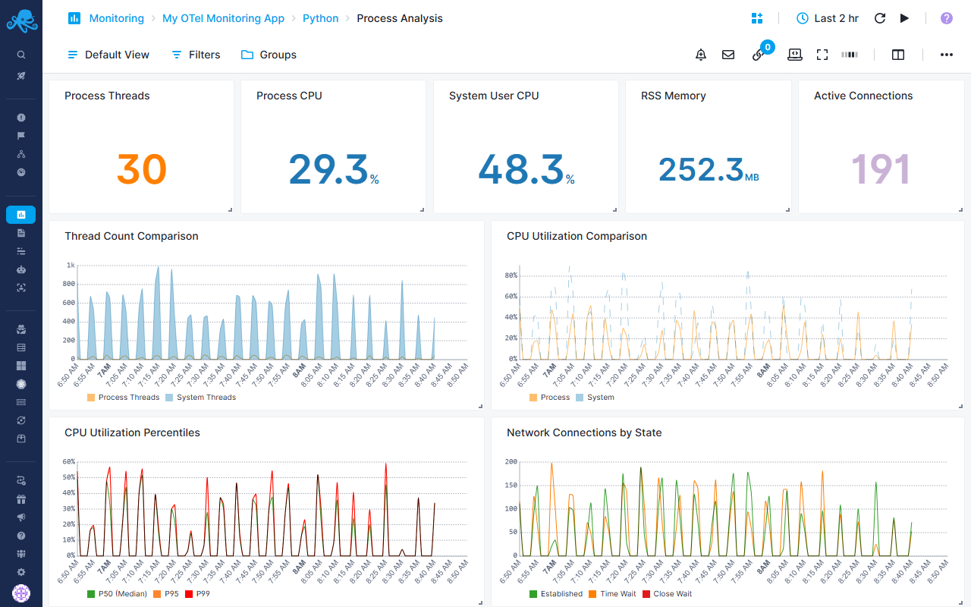Open the email sharing icon in the toolbar

[x=728, y=54]
